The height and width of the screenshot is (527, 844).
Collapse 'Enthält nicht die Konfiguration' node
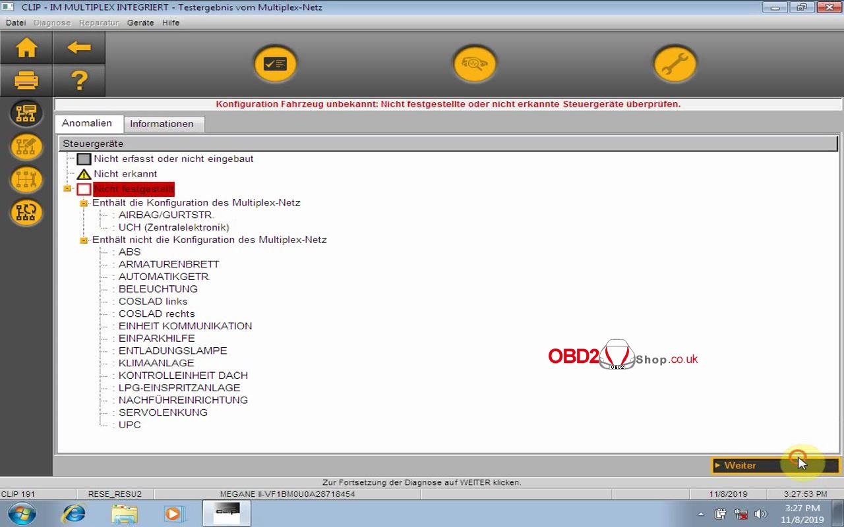pos(84,240)
